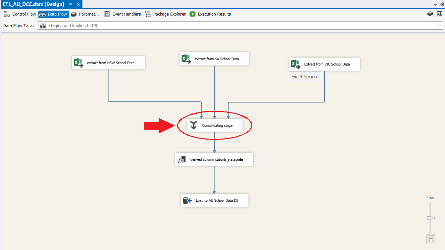
Task: Open the SSIS Toolbox from the top-right icon
Action: (430, 14)
